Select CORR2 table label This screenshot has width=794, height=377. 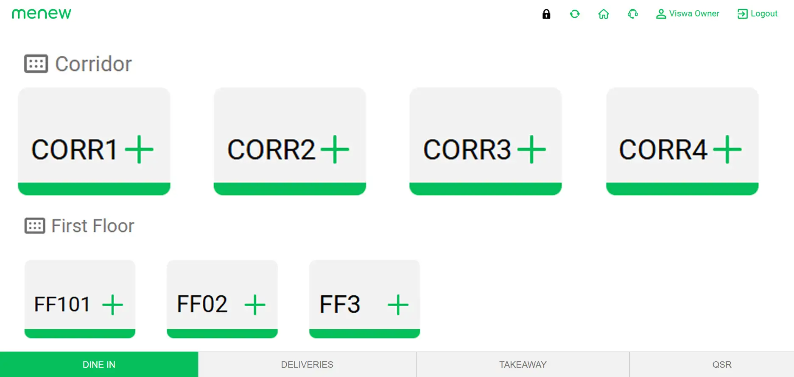(271, 150)
